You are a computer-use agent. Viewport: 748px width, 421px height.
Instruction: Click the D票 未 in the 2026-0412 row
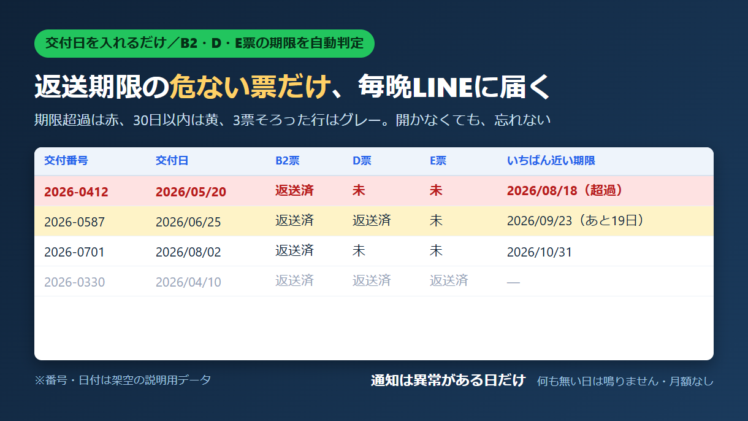click(x=359, y=190)
